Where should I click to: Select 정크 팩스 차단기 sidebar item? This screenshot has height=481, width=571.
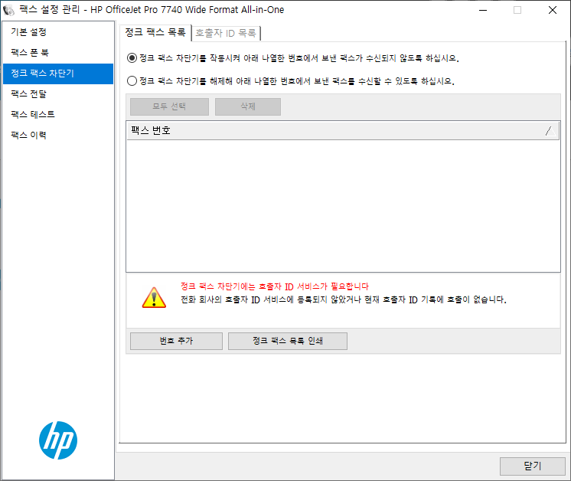[x=58, y=74]
